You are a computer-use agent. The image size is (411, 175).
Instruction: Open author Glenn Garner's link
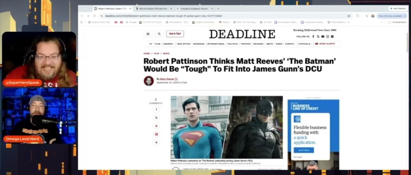coord(167,79)
